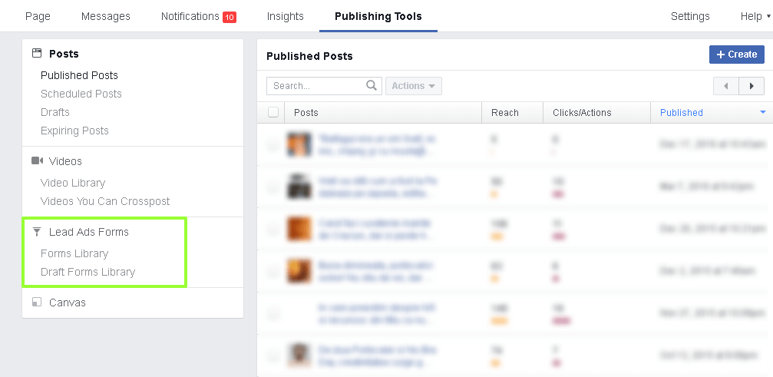773x377 pixels.
Task: Focus the Search posts input field
Action: [x=316, y=86]
